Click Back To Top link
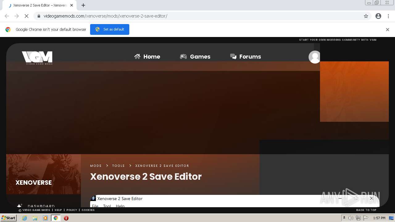This screenshot has height=222, width=395. click(366, 210)
